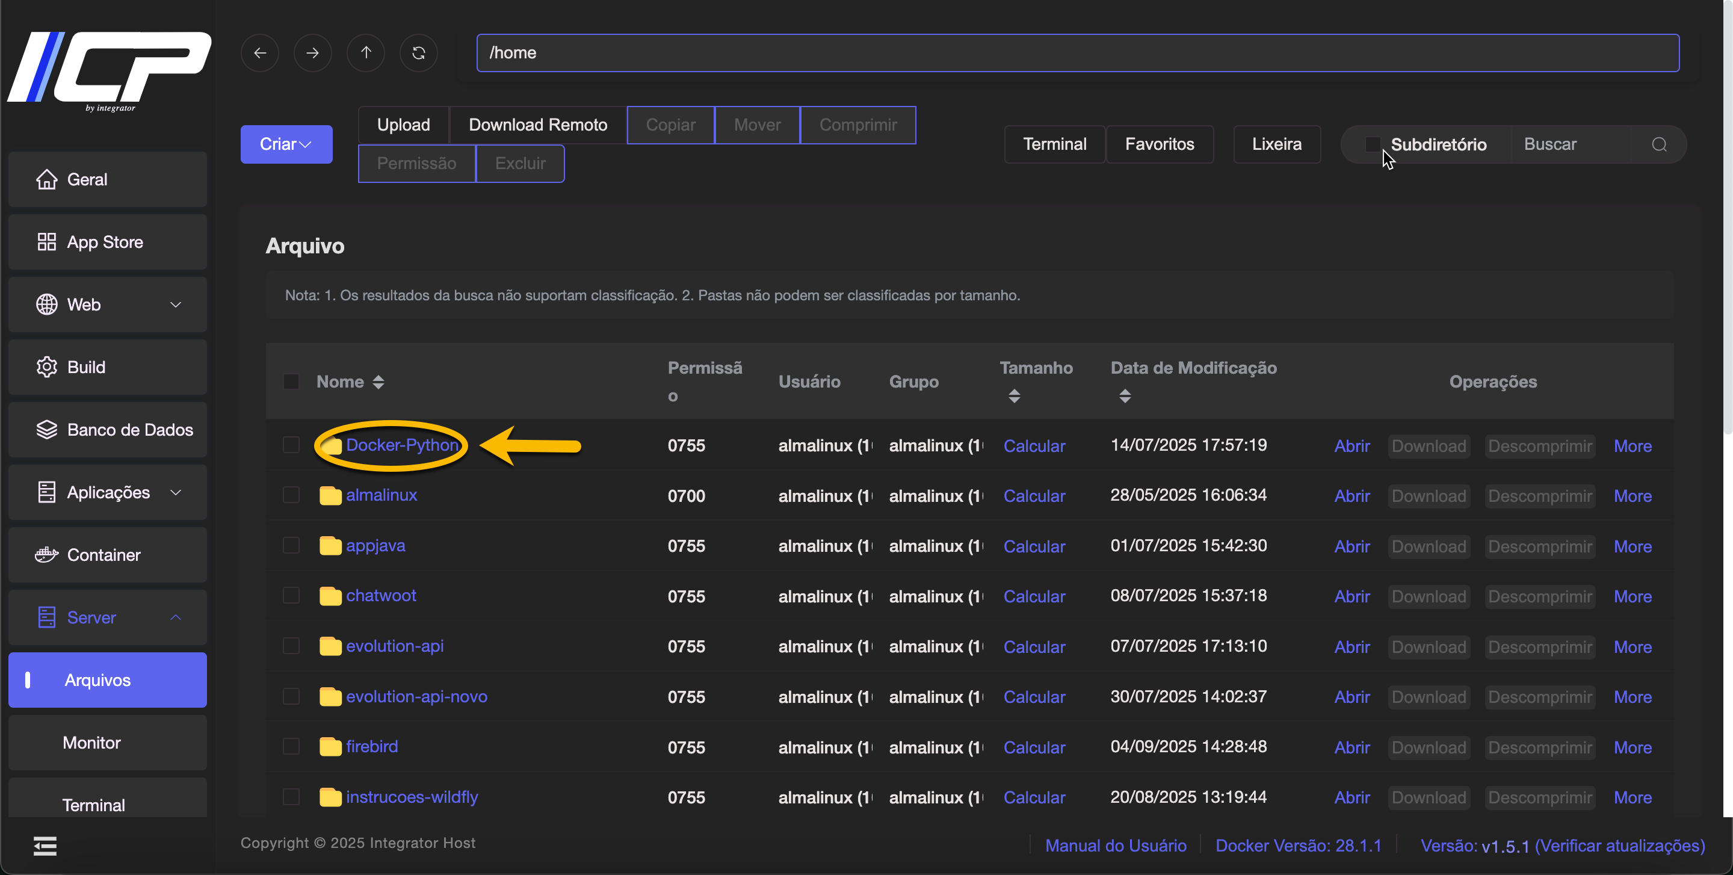The width and height of the screenshot is (1733, 875).
Task: Collapse sidebar with bottom menu icon
Action: tap(45, 846)
